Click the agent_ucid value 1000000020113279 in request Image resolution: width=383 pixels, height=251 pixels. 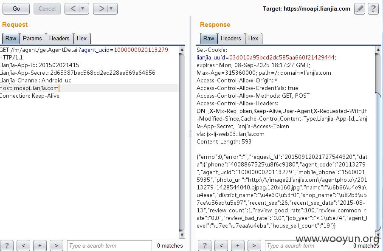point(141,50)
